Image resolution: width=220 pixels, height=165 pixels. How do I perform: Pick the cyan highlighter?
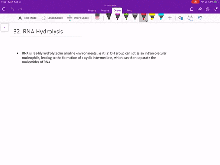click(161, 16)
